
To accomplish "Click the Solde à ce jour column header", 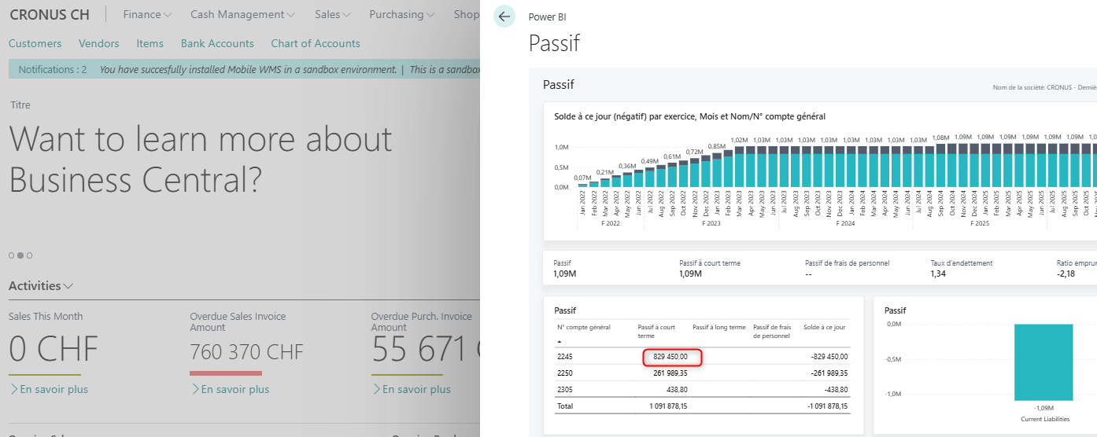I will click(824, 327).
